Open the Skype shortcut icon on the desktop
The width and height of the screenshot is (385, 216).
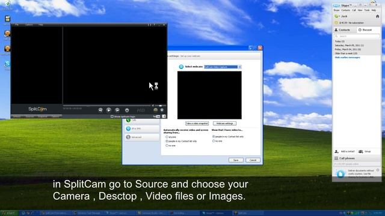(x=7, y=65)
